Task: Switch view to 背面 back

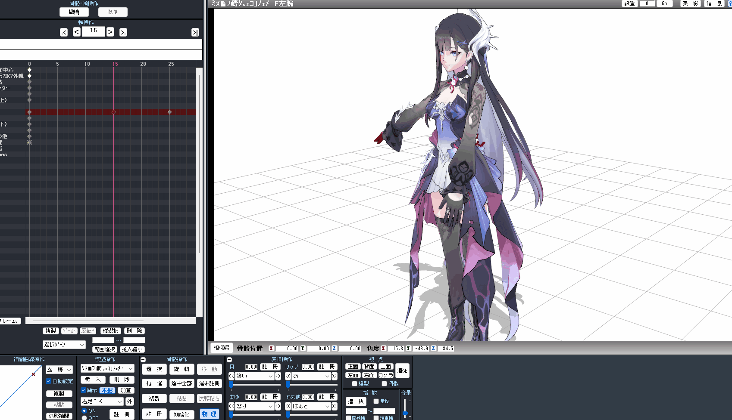Action: tap(369, 367)
